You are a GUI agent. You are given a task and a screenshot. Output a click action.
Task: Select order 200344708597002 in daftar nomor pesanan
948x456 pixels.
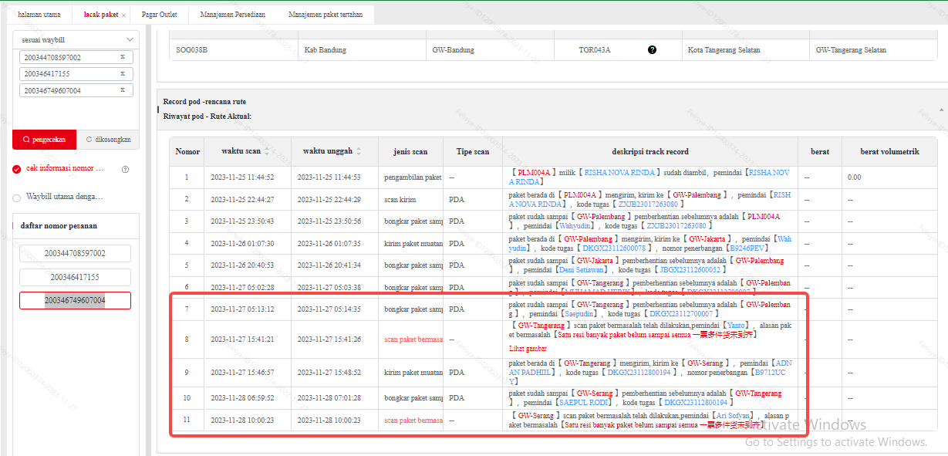[75, 253]
